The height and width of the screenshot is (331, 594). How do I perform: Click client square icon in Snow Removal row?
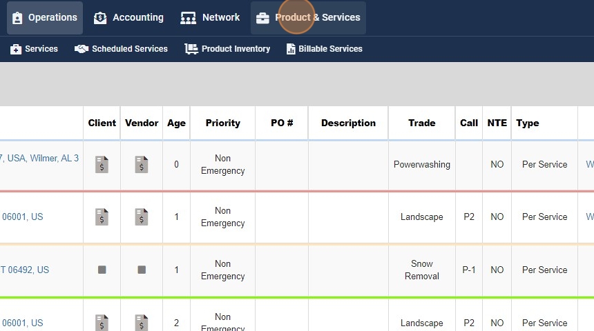(102, 270)
